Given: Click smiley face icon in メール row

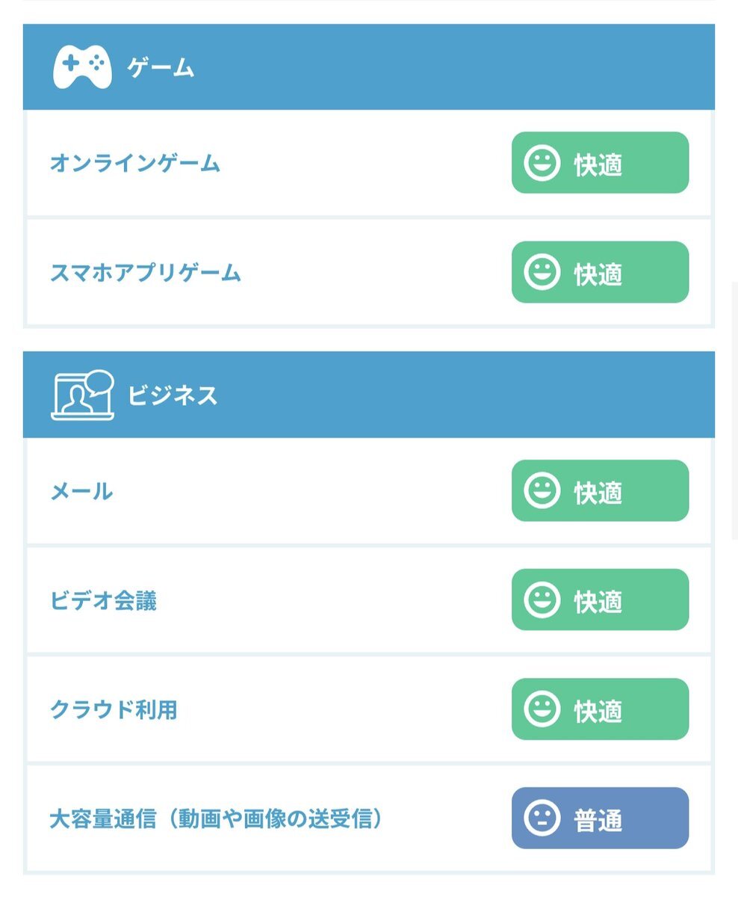Looking at the screenshot, I should point(542,490).
